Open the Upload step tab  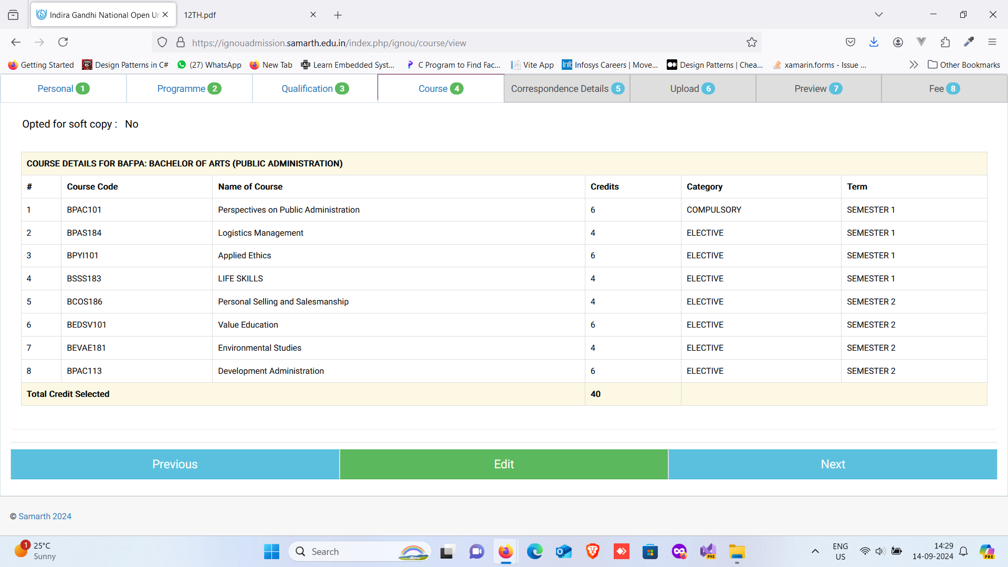pos(692,89)
